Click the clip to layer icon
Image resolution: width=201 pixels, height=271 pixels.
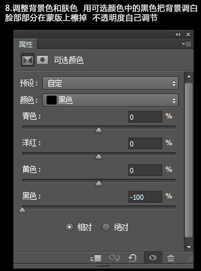point(95,258)
